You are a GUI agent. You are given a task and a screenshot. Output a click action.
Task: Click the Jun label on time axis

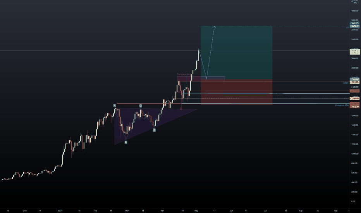pos(231,211)
